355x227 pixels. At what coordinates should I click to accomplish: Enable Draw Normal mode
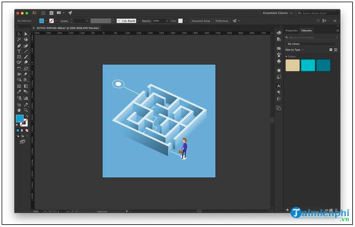[18, 136]
